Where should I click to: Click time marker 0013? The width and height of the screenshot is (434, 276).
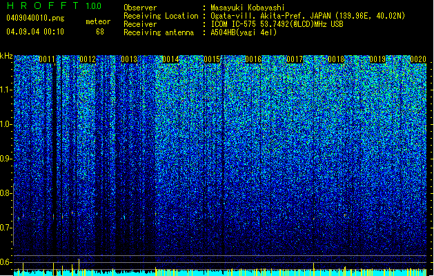pos(129,59)
